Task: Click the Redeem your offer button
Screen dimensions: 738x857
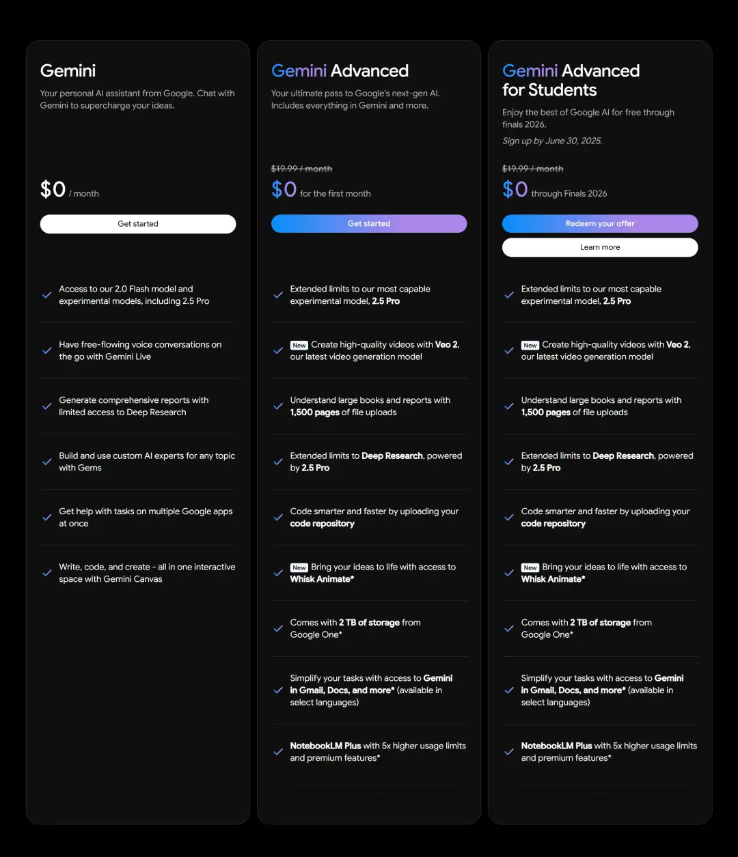Action: 600,224
